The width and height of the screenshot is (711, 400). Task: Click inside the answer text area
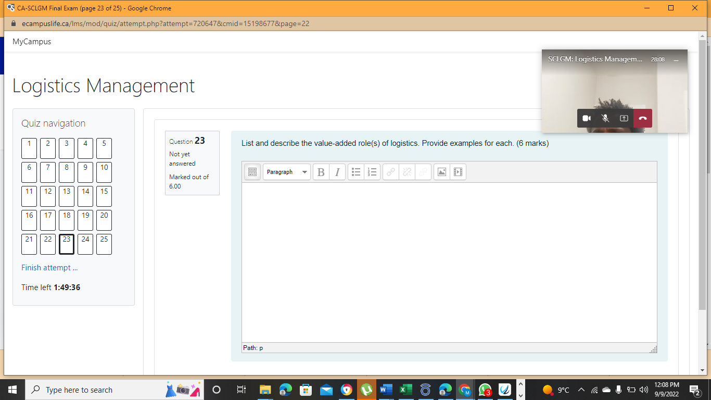click(449, 262)
